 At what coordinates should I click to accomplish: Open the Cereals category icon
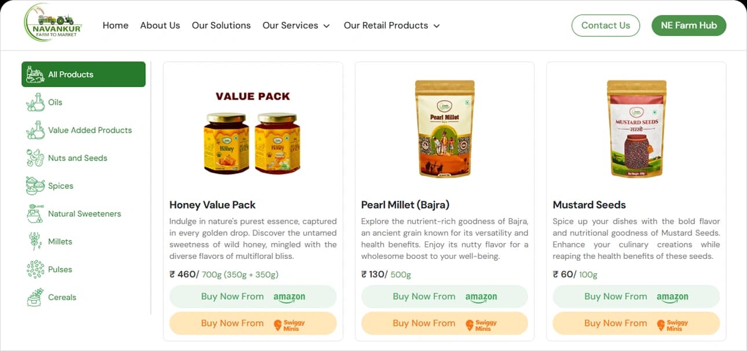[35, 297]
